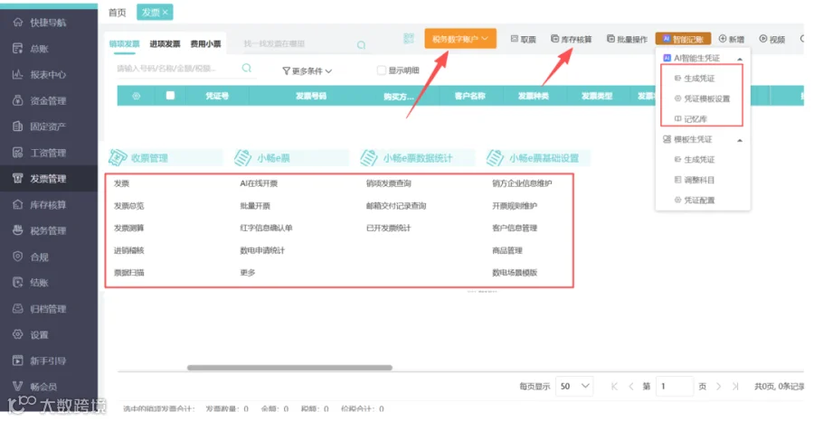
Task: Open the 批量开票 link
Action: (x=255, y=206)
